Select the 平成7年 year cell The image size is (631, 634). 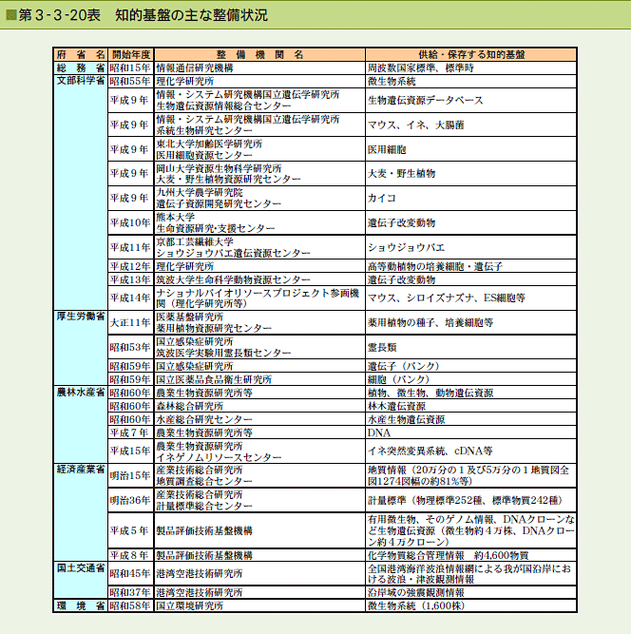131,432
